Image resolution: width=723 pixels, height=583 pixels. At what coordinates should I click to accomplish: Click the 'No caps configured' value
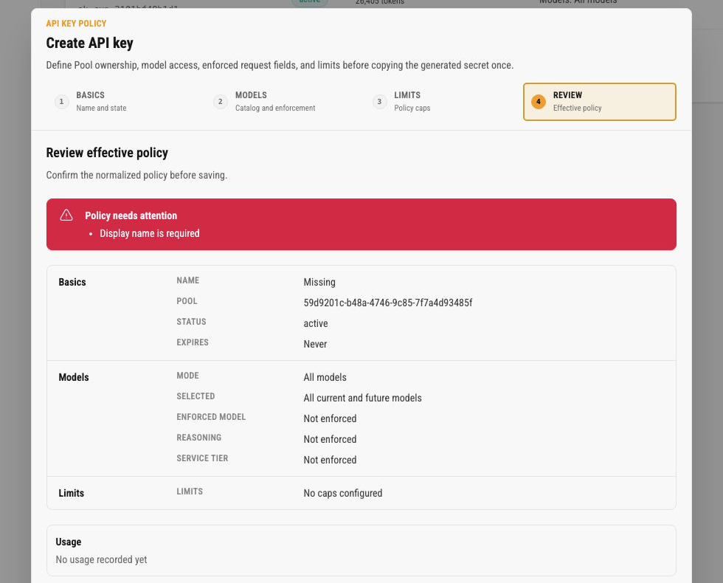342,493
